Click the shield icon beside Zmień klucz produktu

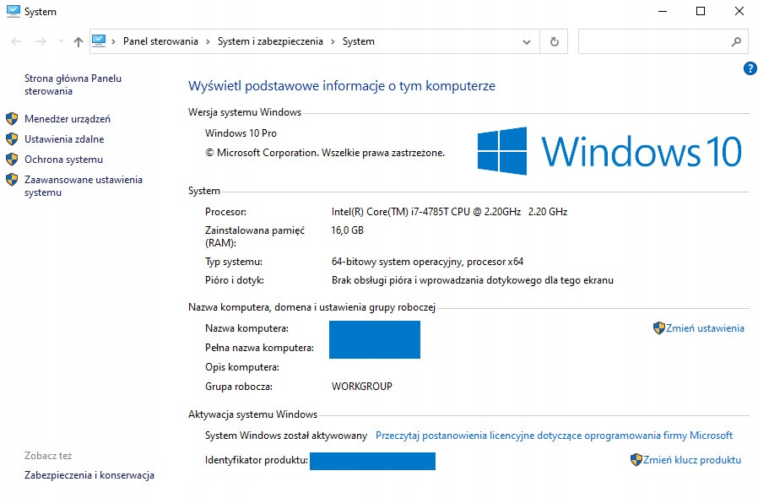click(x=636, y=460)
